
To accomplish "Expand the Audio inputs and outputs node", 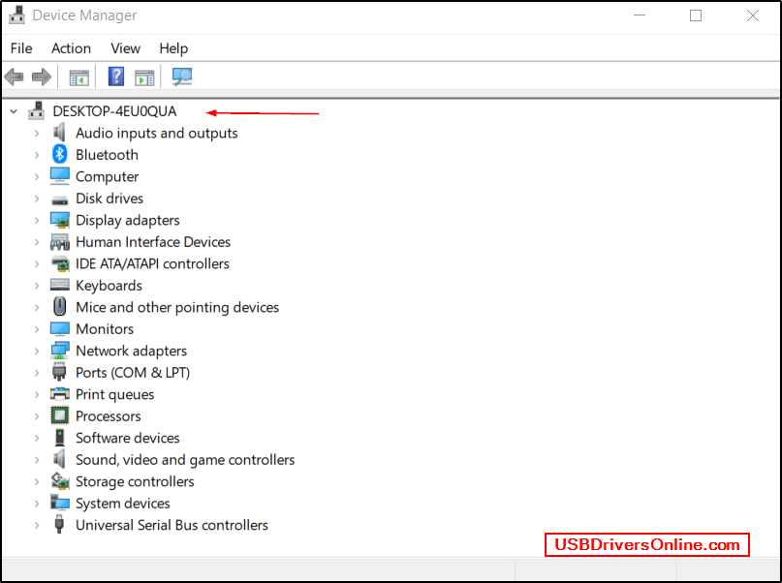I will click(x=37, y=134).
